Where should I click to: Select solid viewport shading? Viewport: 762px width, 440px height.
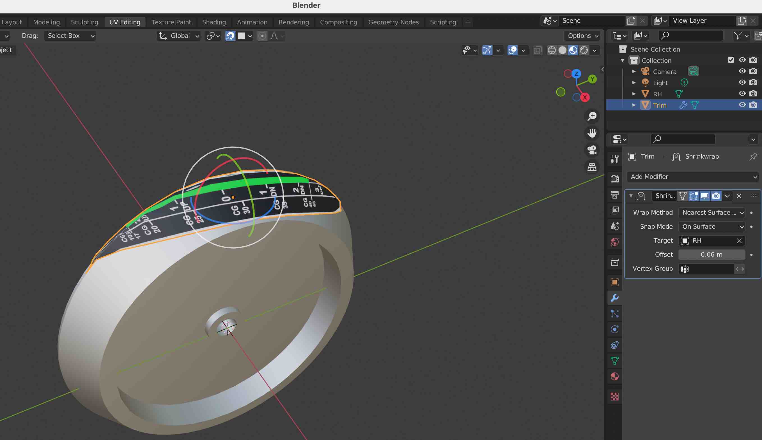point(562,50)
